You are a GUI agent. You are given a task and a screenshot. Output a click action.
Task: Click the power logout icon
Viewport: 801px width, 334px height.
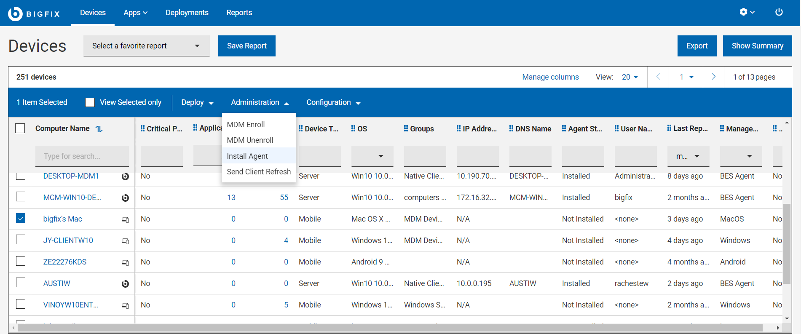[779, 12]
